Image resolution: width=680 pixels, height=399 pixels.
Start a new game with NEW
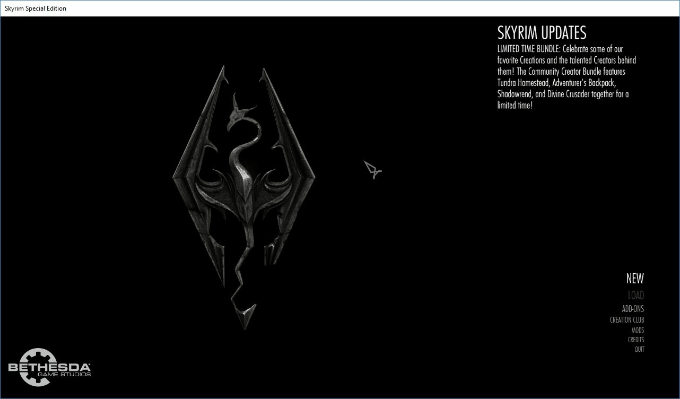tap(634, 279)
